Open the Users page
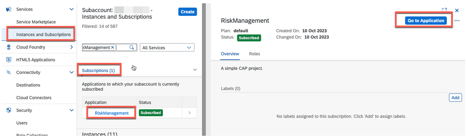 point(22,123)
